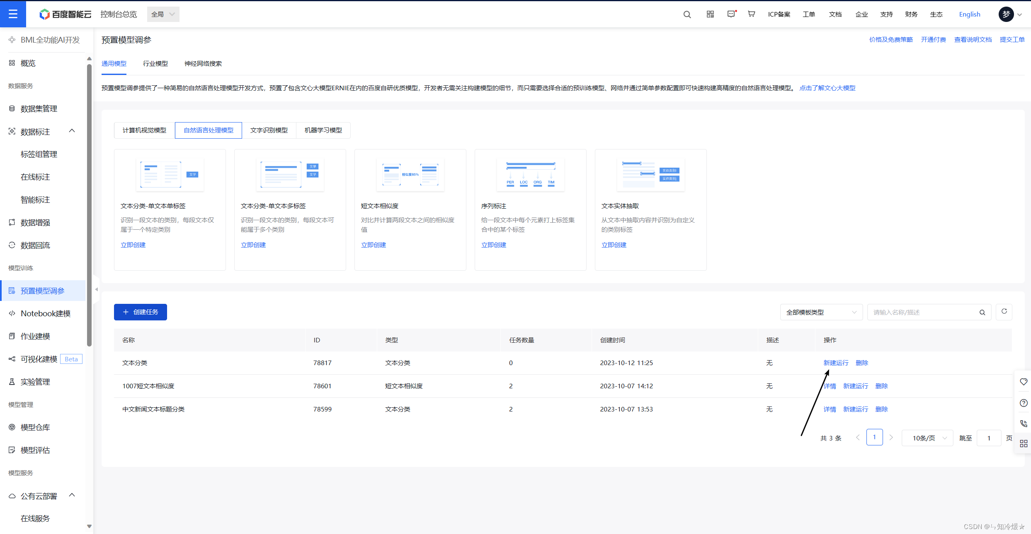Click the heart favorite icon on right sidebar

pos(1024,382)
